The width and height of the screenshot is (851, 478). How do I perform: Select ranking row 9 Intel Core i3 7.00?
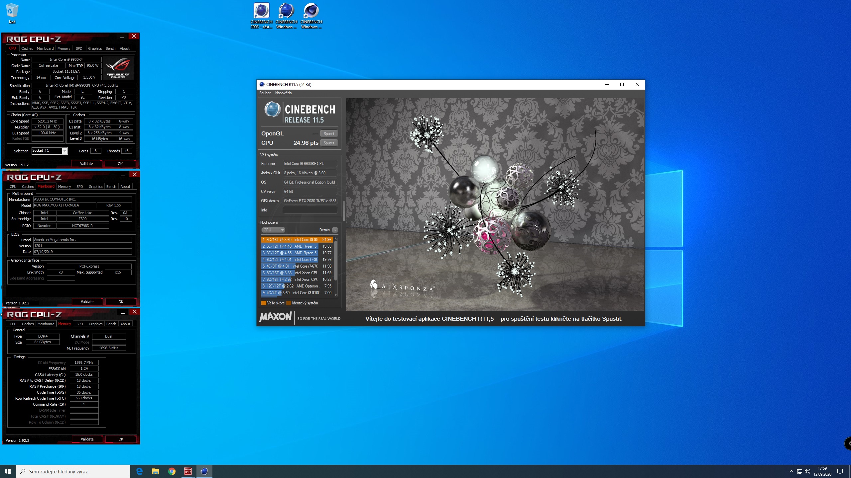tap(297, 293)
